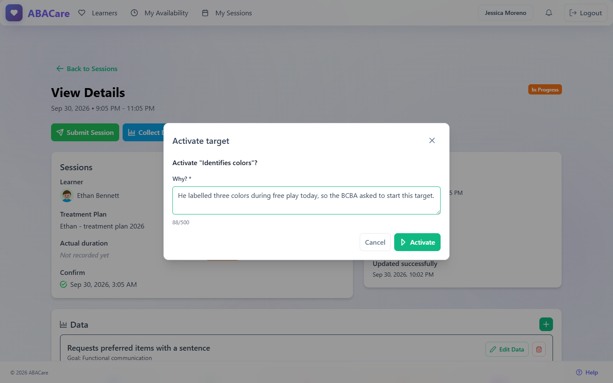
Task: Click the ABACare brand name
Action: pos(49,13)
